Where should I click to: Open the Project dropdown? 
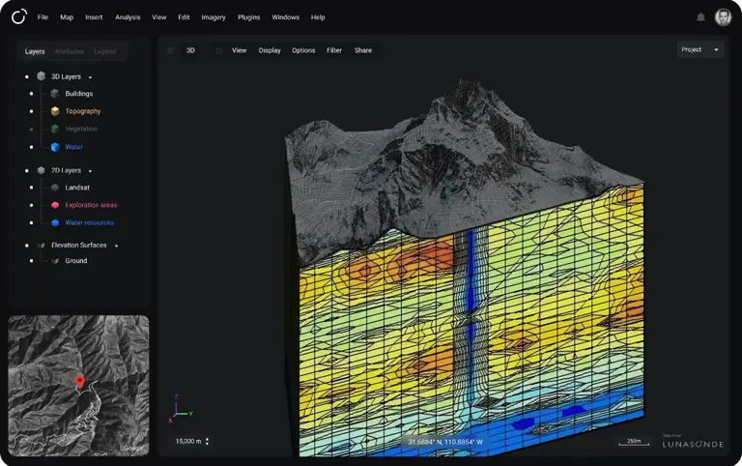pos(700,49)
